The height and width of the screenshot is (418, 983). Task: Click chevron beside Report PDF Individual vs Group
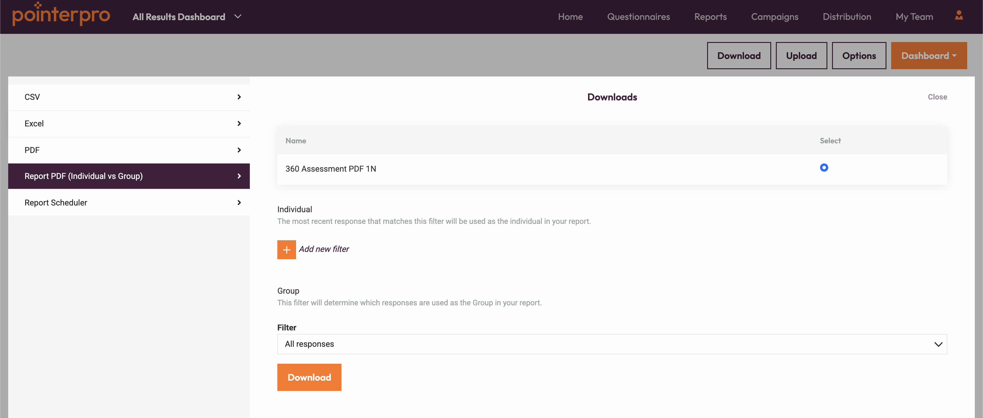coord(239,176)
